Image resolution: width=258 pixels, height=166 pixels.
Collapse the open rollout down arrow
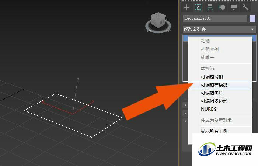[x=186, y=121]
